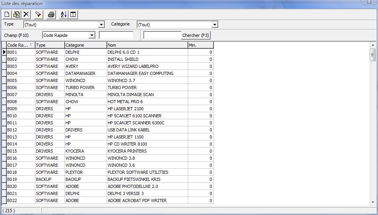Click the cell BACKUP FIETSWINKEL KRIS
The image size is (378, 215).
[x=147, y=179]
